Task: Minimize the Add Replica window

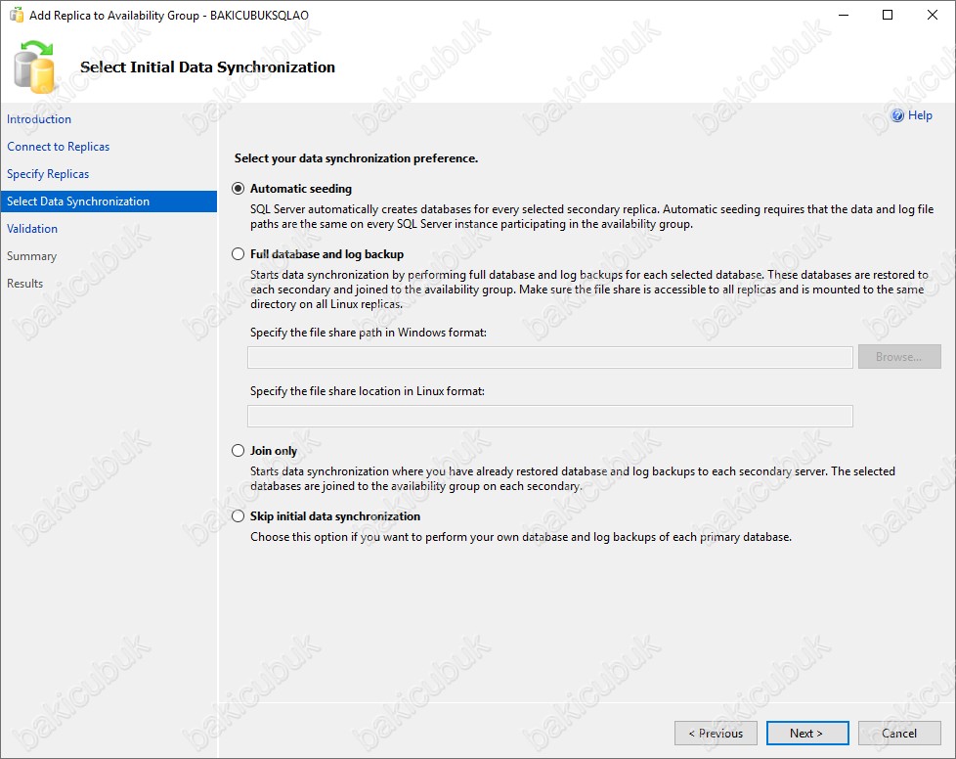Action: (x=844, y=15)
